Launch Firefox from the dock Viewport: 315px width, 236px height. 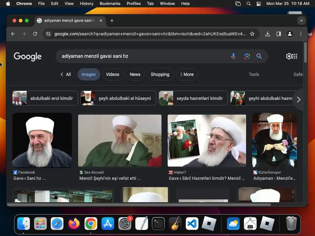pos(74,224)
